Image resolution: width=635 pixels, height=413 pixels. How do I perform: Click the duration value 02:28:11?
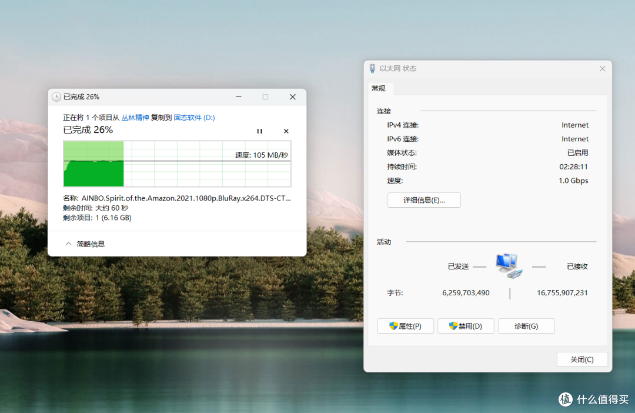tap(573, 166)
